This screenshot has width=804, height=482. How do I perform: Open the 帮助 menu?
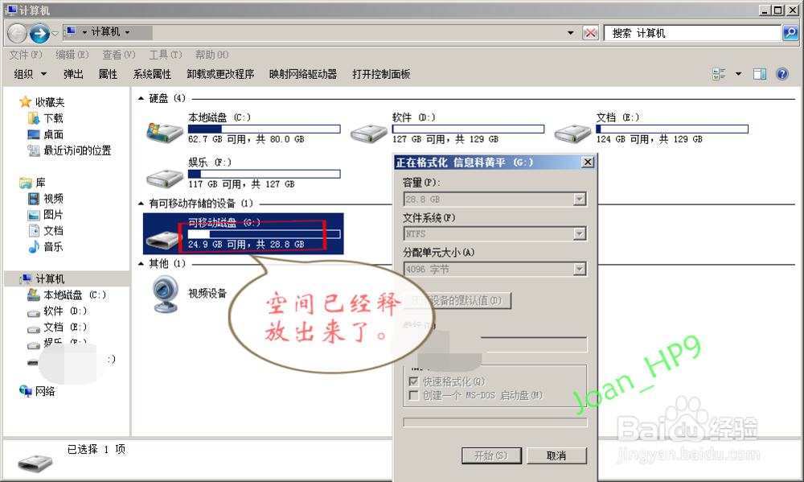tap(211, 54)
